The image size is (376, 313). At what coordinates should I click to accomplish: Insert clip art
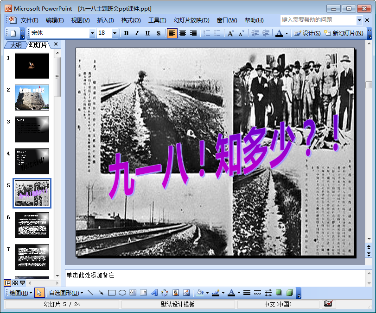[x=176, y=293]
